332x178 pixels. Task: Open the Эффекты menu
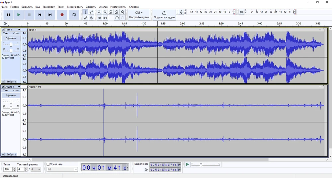tap(91, 7)
